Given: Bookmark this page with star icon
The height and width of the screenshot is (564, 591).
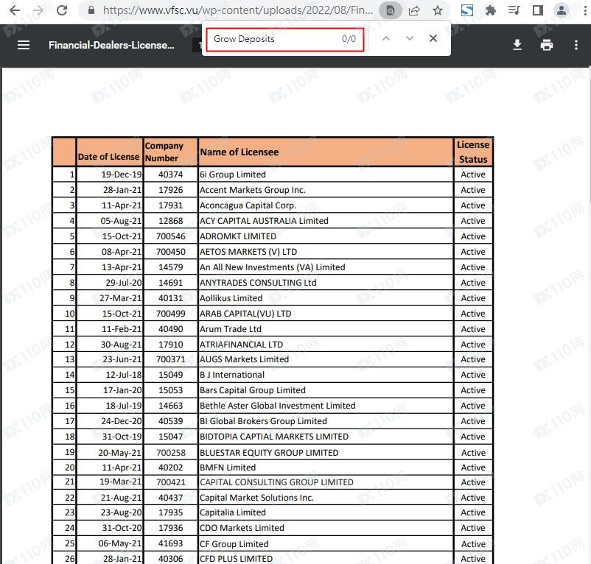Looking at the screenshot, I should click(438, 10).
